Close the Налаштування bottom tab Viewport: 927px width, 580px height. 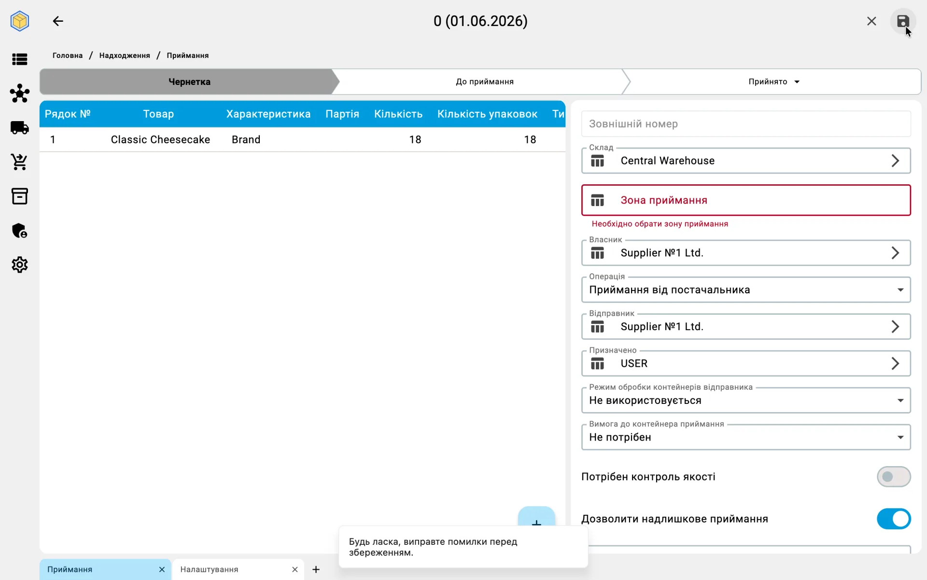[295, 569]
